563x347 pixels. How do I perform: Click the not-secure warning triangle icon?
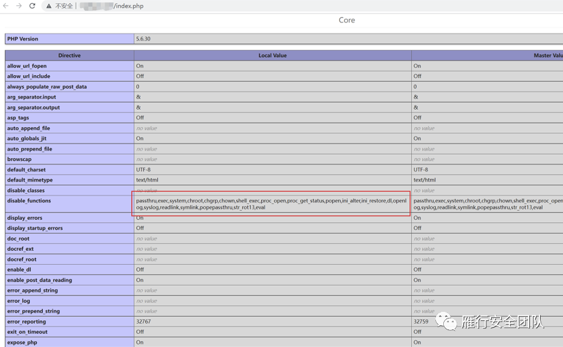(49, 6)
